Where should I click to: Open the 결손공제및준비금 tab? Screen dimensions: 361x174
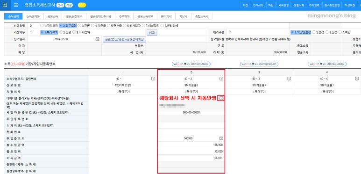click(100, 16)
